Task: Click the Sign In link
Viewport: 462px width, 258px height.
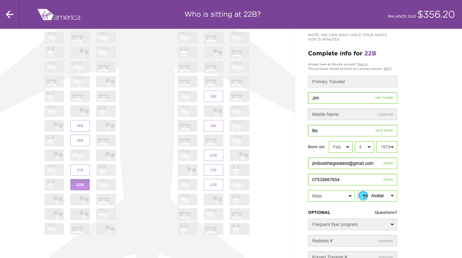Action: (363, 64)
